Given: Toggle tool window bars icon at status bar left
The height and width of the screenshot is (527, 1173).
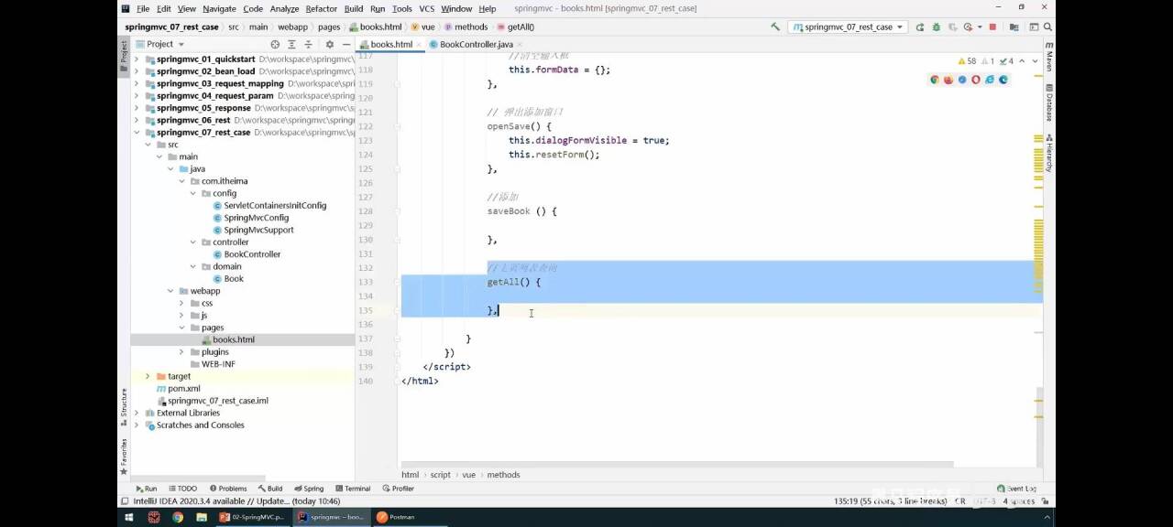Looking at the screenshot, I should (x=125, y=500).
